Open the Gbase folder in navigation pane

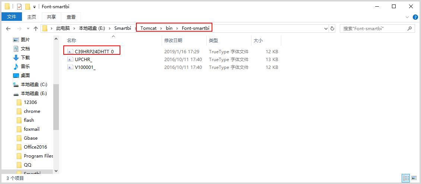pos(31,138)
